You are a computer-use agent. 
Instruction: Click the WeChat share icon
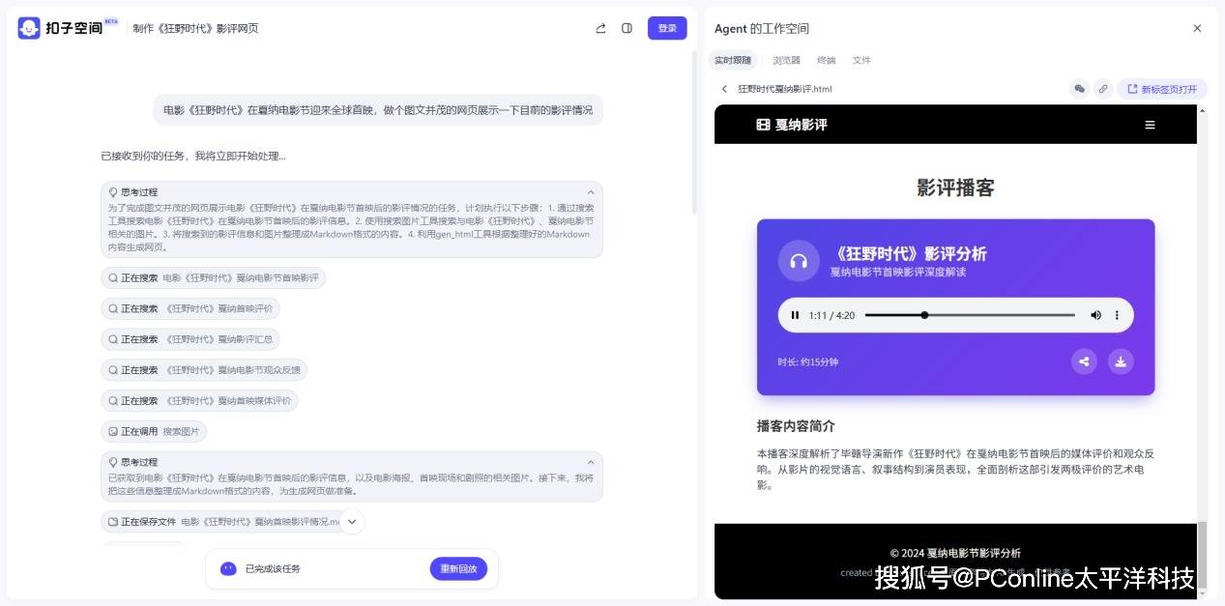(1080, 89)
